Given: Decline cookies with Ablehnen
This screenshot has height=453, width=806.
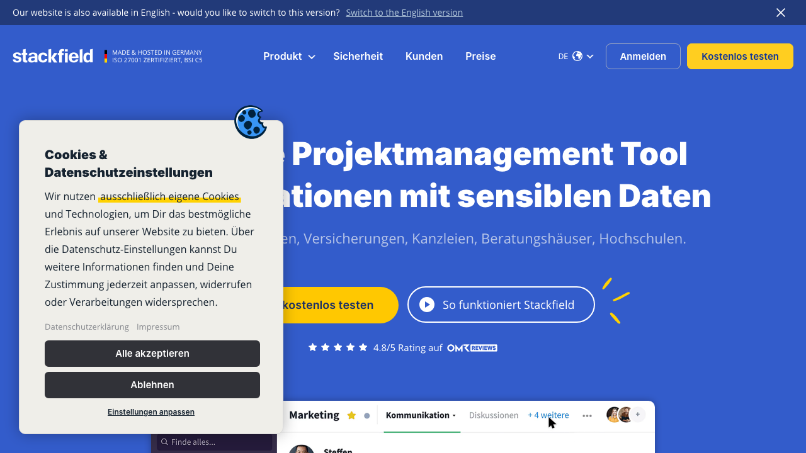Looking at the screenshot, I should pos(152,385).
